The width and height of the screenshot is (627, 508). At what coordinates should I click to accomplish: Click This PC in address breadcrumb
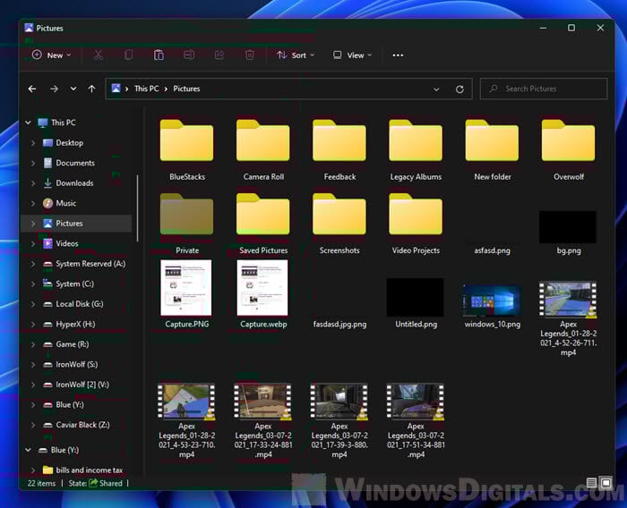click(x=146, y=89)
